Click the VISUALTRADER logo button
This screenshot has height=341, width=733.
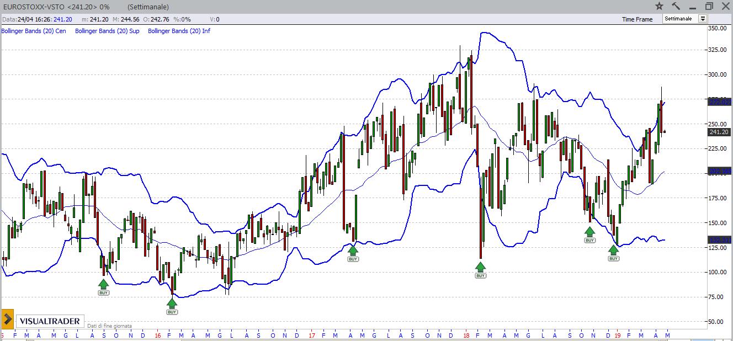pos(49,321)
